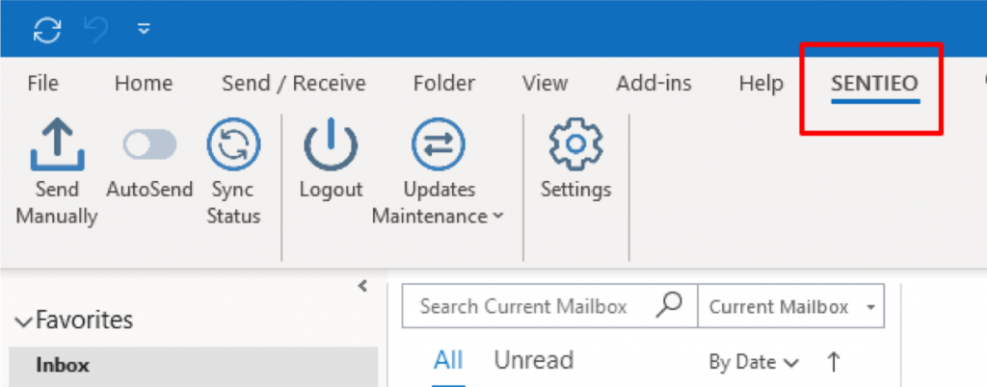
Task: Toggle the AutoSend switch
Action: coord(149,144)
